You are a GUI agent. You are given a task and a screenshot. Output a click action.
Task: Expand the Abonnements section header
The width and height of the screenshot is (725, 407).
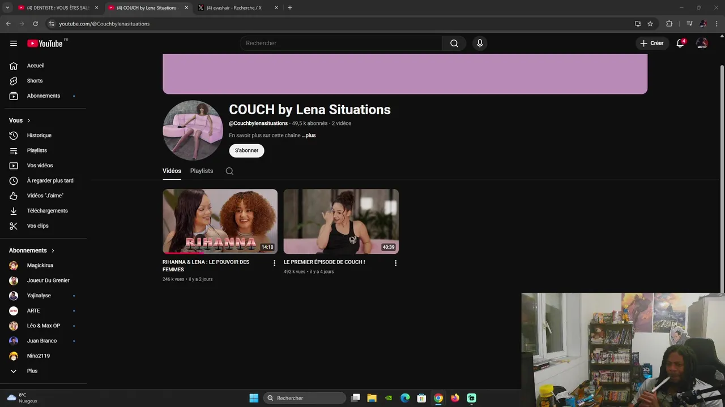[x=32, y=250]
